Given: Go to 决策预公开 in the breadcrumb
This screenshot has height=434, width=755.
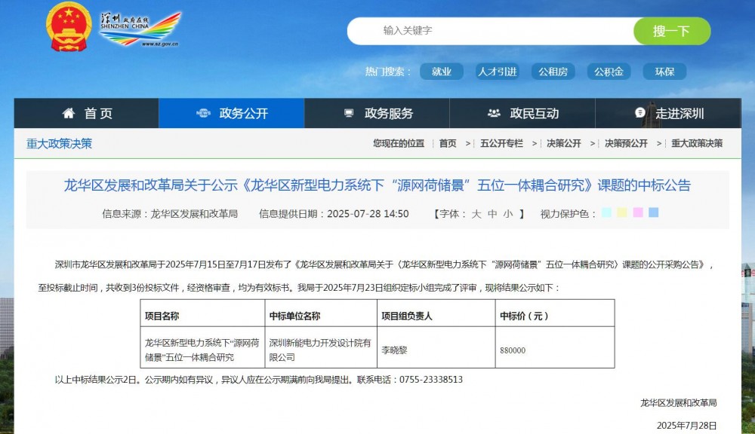Looking at the screenshot, I should pyautogui.click(x=626, y=143).
